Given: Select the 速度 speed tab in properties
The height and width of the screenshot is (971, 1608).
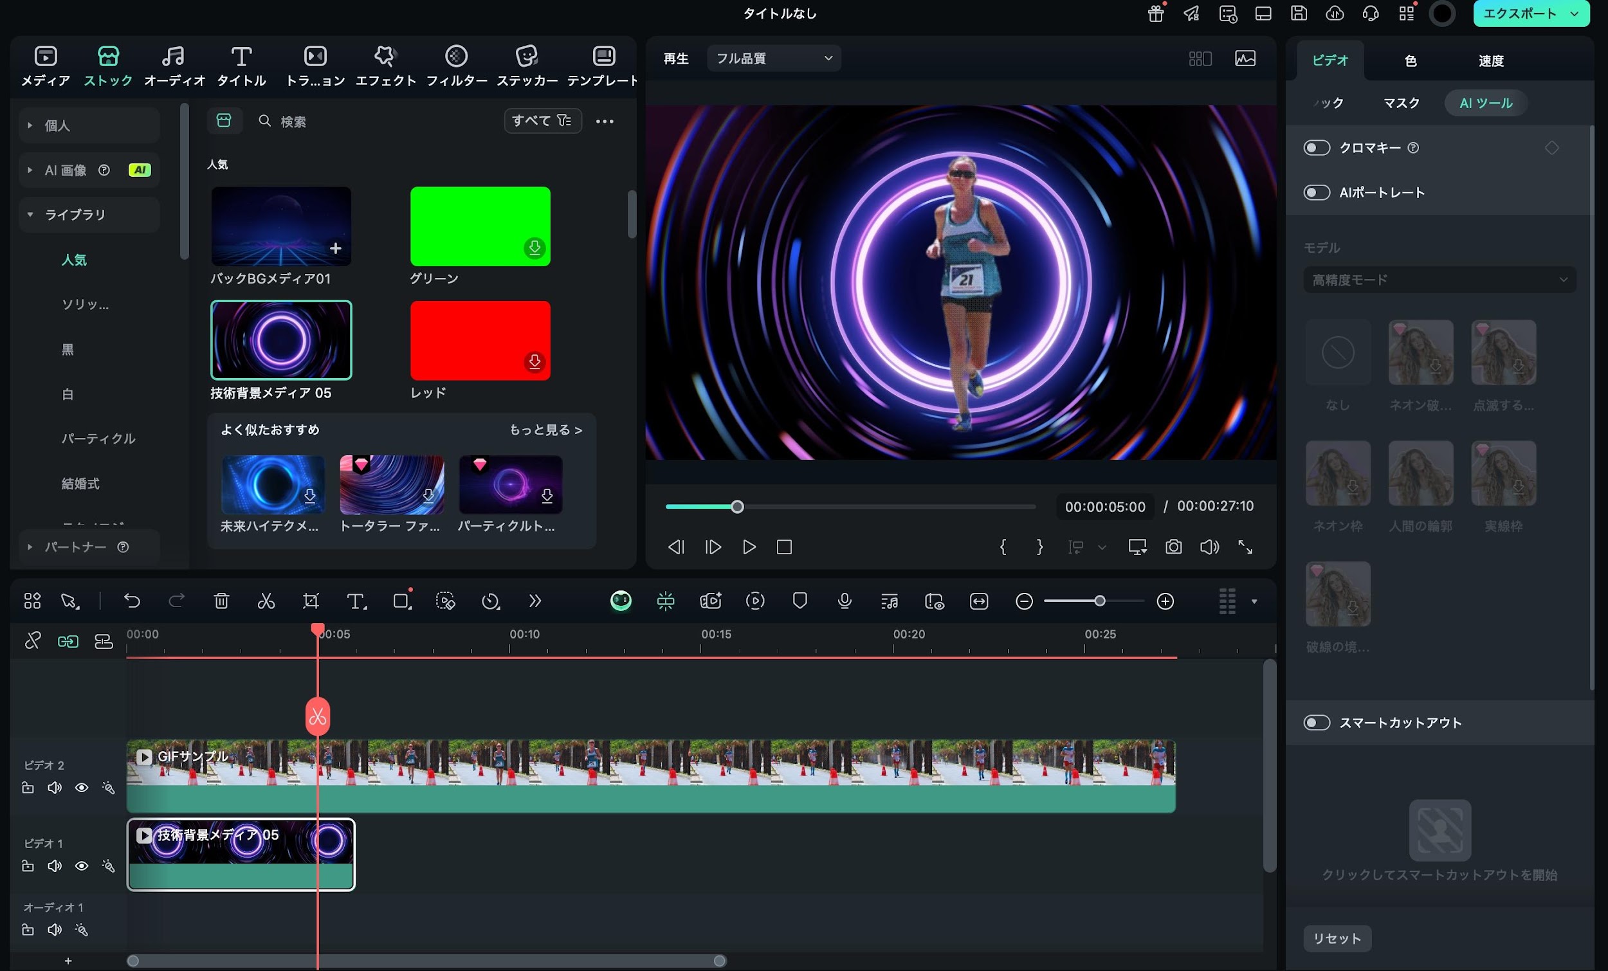Looking at the screenshot, I should click(1490, 60).
